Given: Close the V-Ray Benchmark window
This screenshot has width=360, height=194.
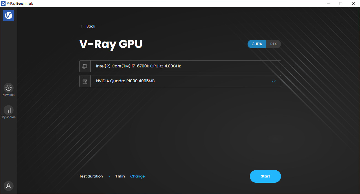Looking at the screenshot, I should pyautogui.click(x=353, y=4).
